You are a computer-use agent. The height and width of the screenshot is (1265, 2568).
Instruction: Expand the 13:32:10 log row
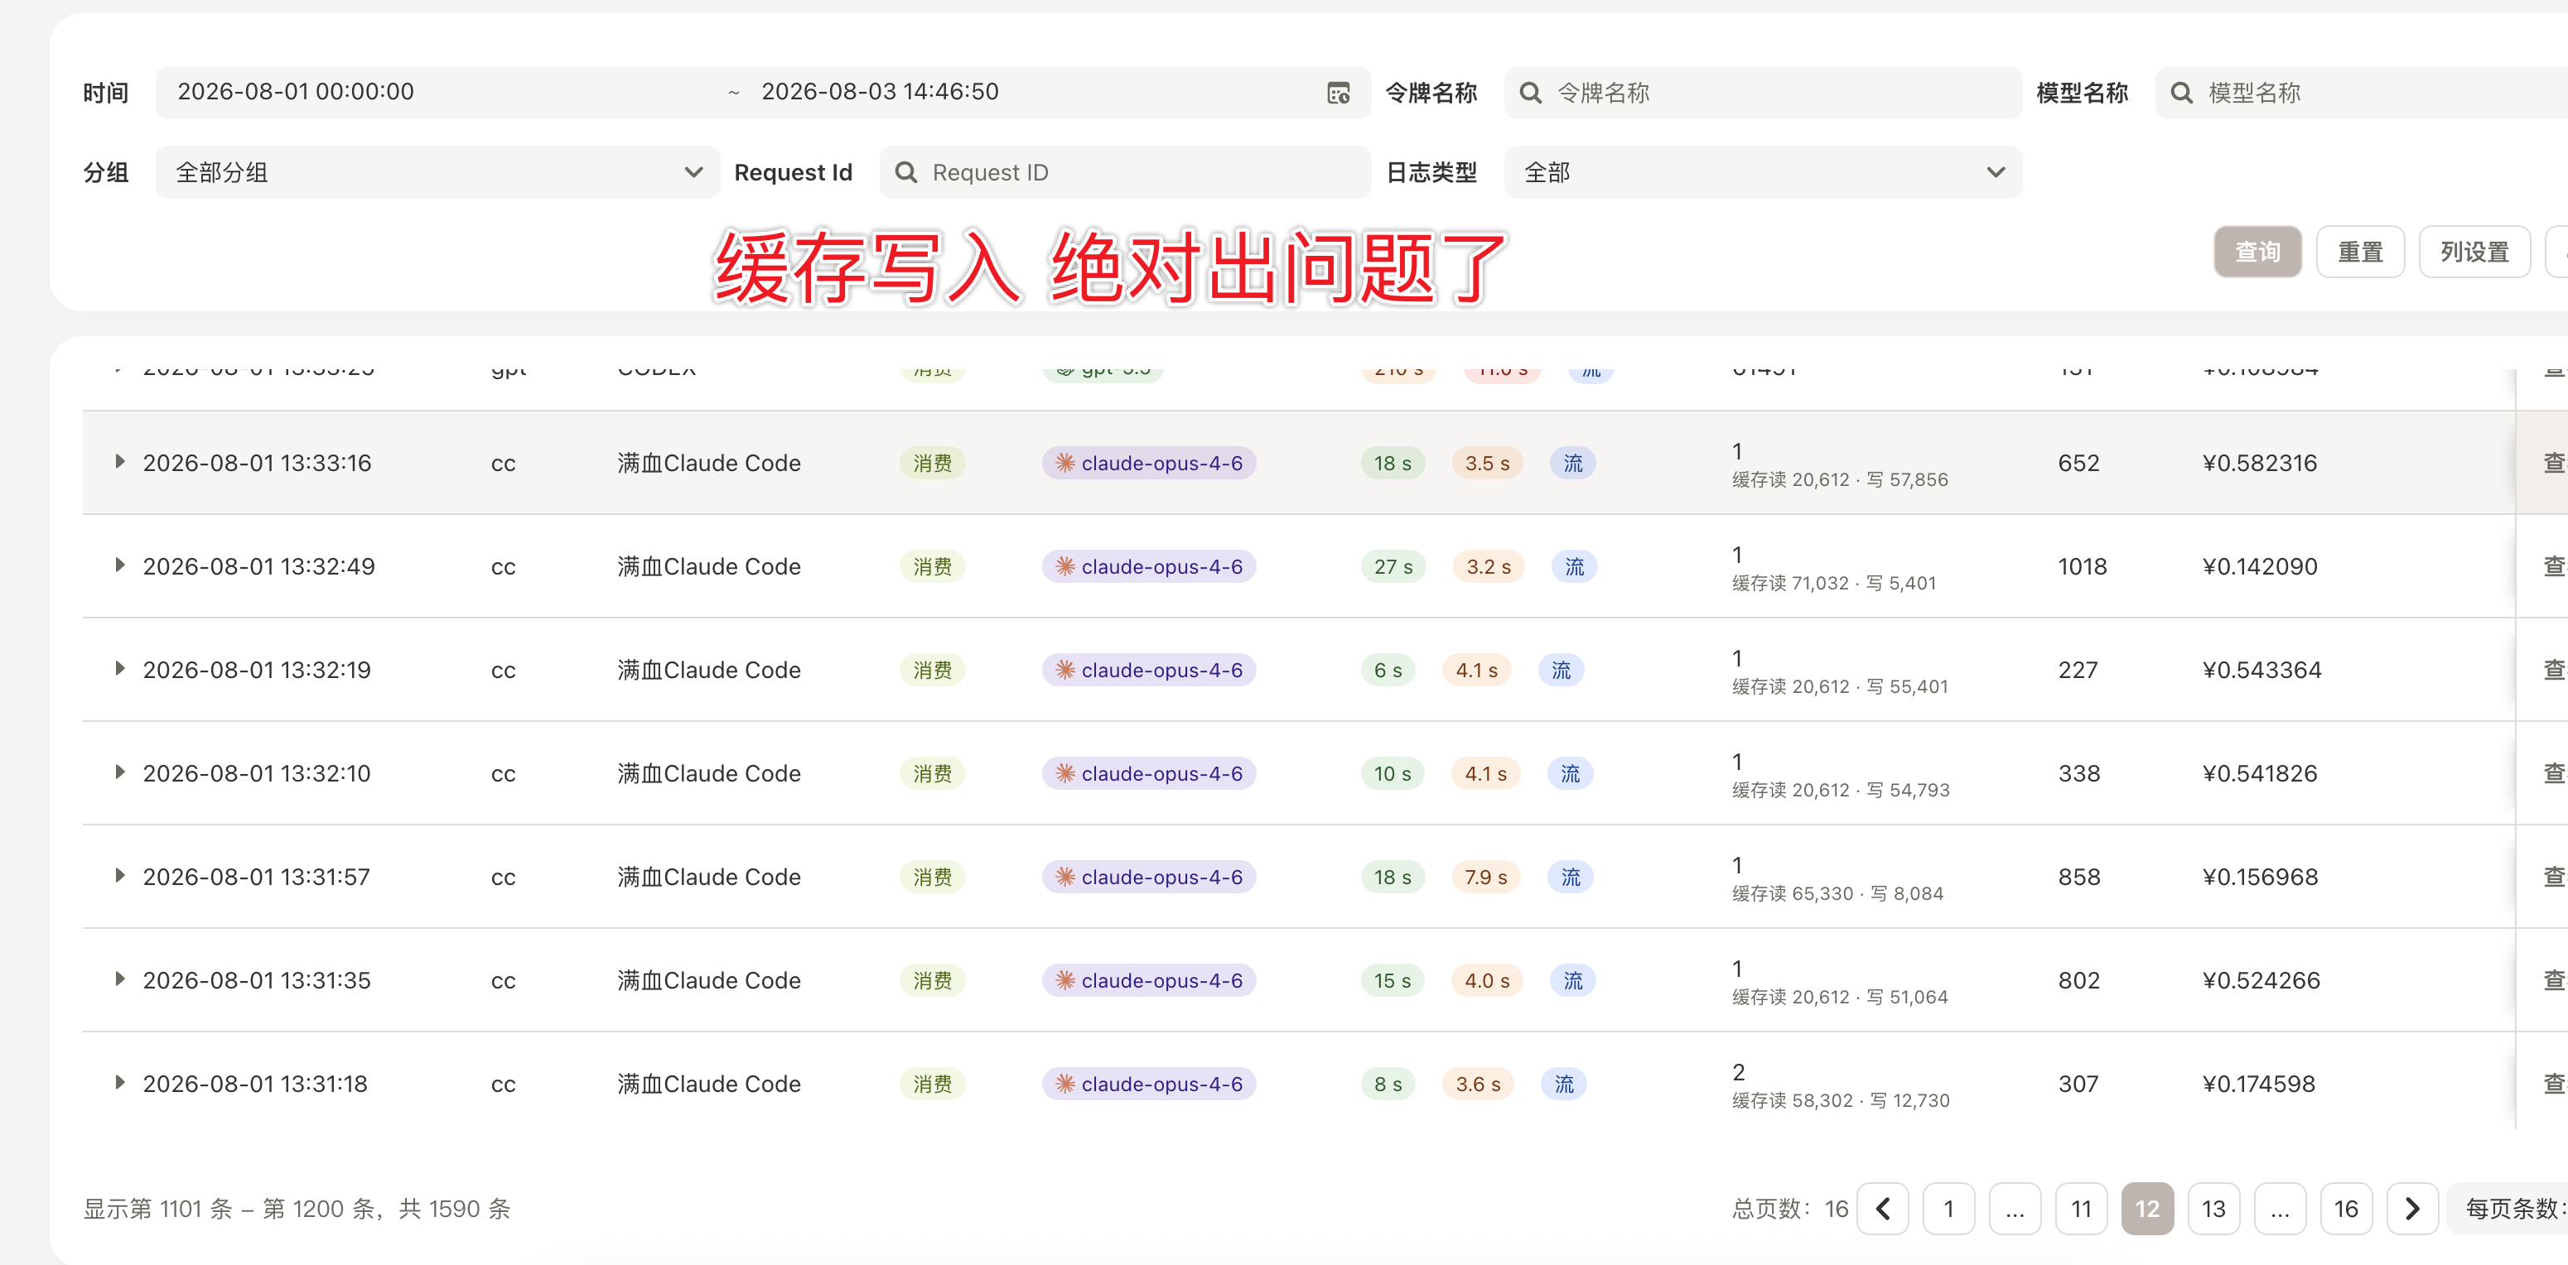[119, 773]
